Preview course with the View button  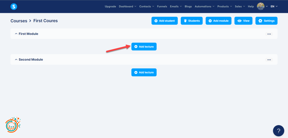(243, 21)
